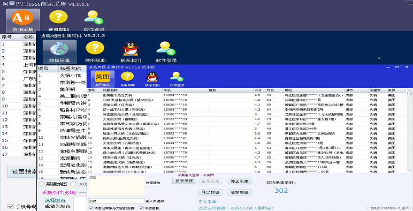Select 火锅小馆 row in the 诸葛地图 table

click(62, 75)
